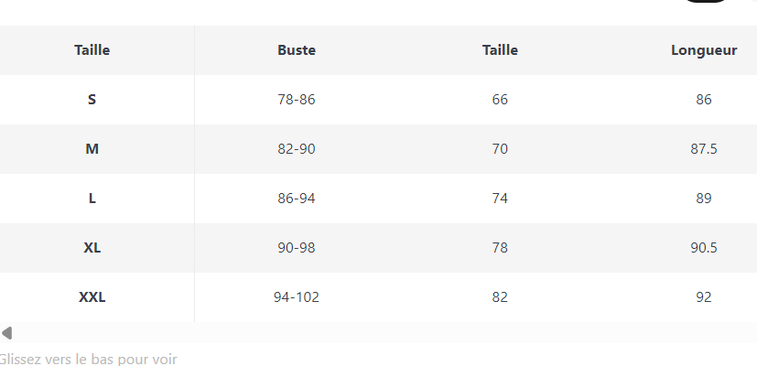Click the waist value 74 in row L
757x366 pixels.
500,199
